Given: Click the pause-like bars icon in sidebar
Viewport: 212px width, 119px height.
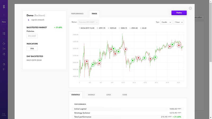Looking at the screenshot, I should click(4, 15).
